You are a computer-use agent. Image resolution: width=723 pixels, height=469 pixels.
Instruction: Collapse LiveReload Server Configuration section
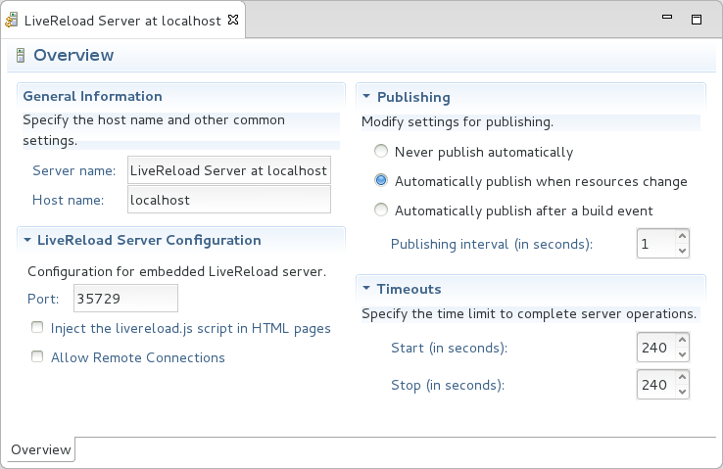pyautogui.click(x=27, y=240)
